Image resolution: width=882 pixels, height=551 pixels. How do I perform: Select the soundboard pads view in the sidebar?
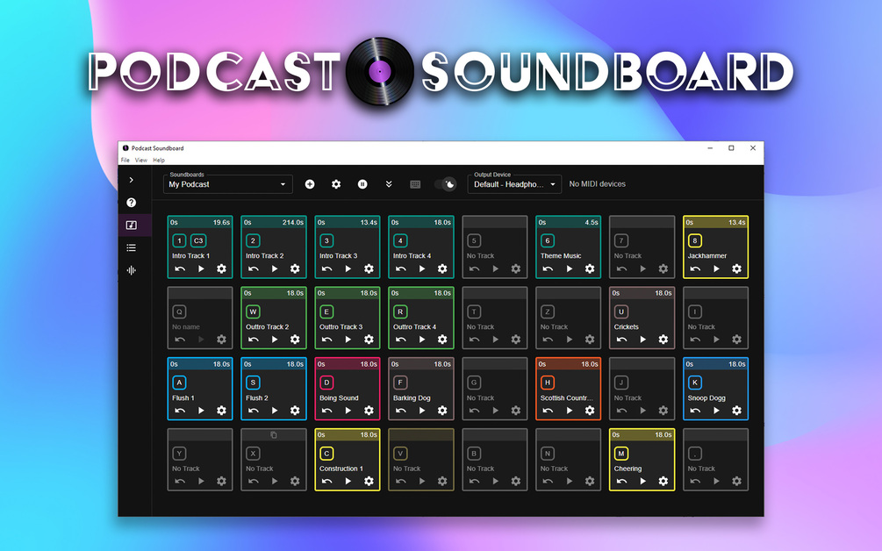(130, 225)
